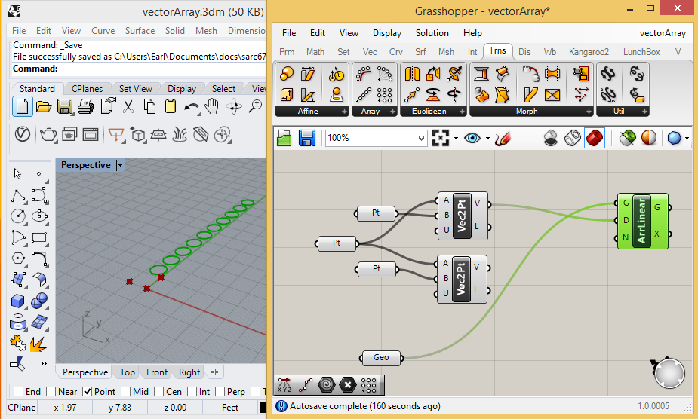The width and height of the screenshot is (698, 419).
Task: Enable the End object snap checkbox
Action: (18, 392)
